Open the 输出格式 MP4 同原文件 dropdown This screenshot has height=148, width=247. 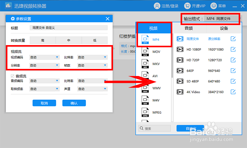(x=222, y=19)
